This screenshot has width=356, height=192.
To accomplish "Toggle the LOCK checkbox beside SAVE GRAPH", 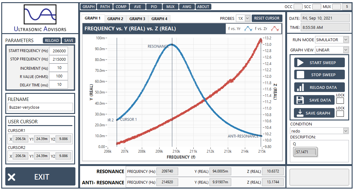I will click(x=340, y=113).
